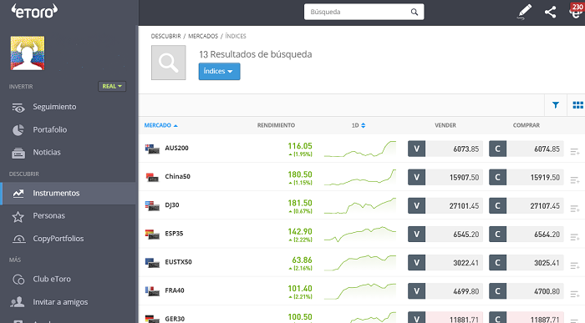The height and width of the screenshot is (323, 585).
Task: Click the Personas star icon
Action: (18, 216)
